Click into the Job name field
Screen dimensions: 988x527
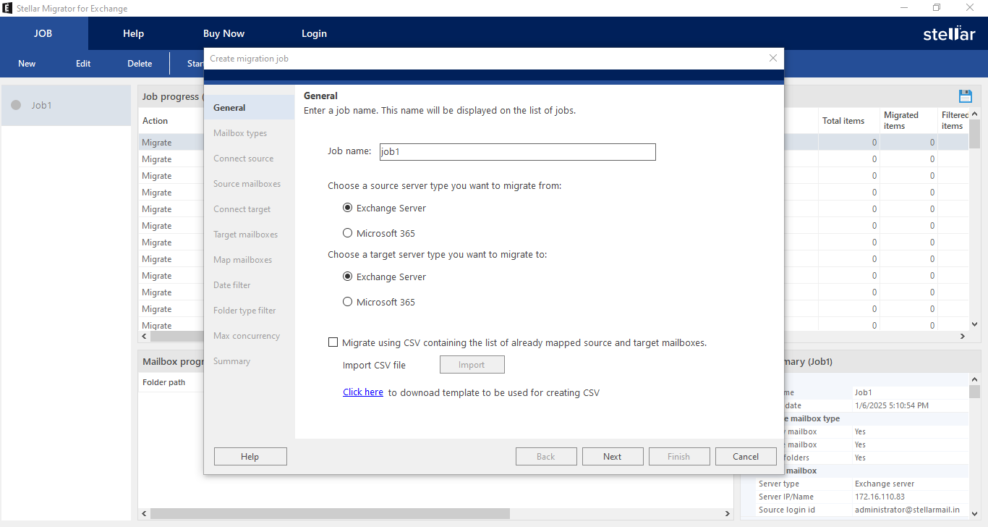point(517,152)
